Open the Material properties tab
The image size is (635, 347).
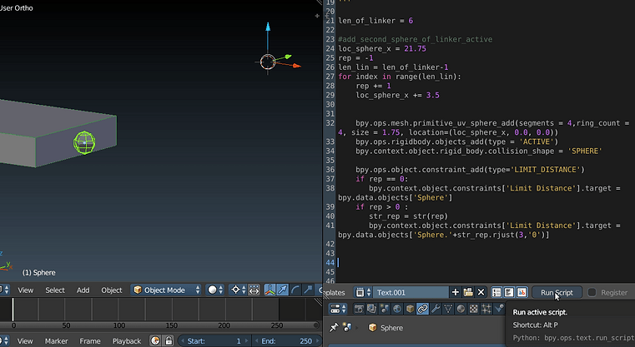(x=461, y=310)
